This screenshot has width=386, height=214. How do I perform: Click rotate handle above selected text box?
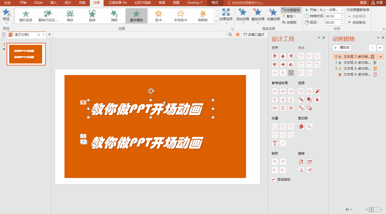coord(151,91)
